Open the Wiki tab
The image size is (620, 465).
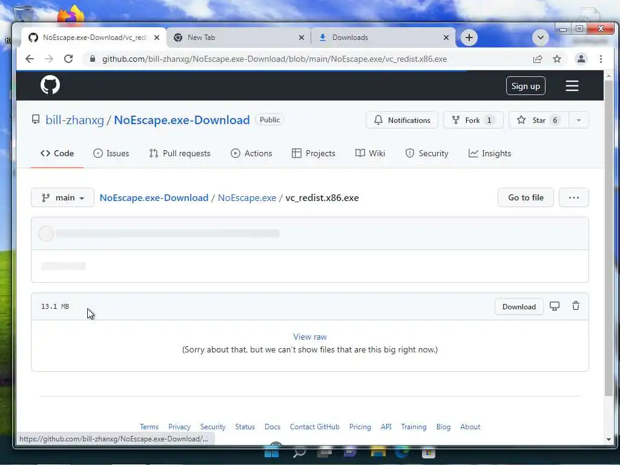[370, 153]
